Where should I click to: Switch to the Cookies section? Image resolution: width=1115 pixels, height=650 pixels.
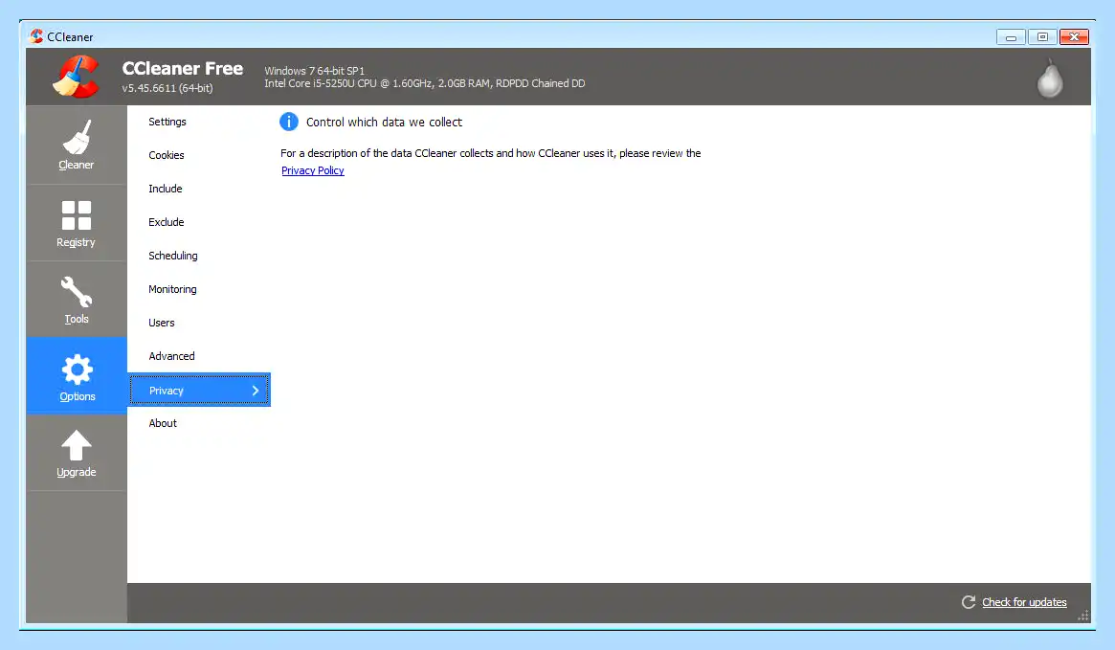point(167,155)
